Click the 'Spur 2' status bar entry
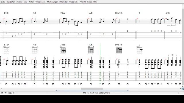184x103 pixels. tap(11, 93)
